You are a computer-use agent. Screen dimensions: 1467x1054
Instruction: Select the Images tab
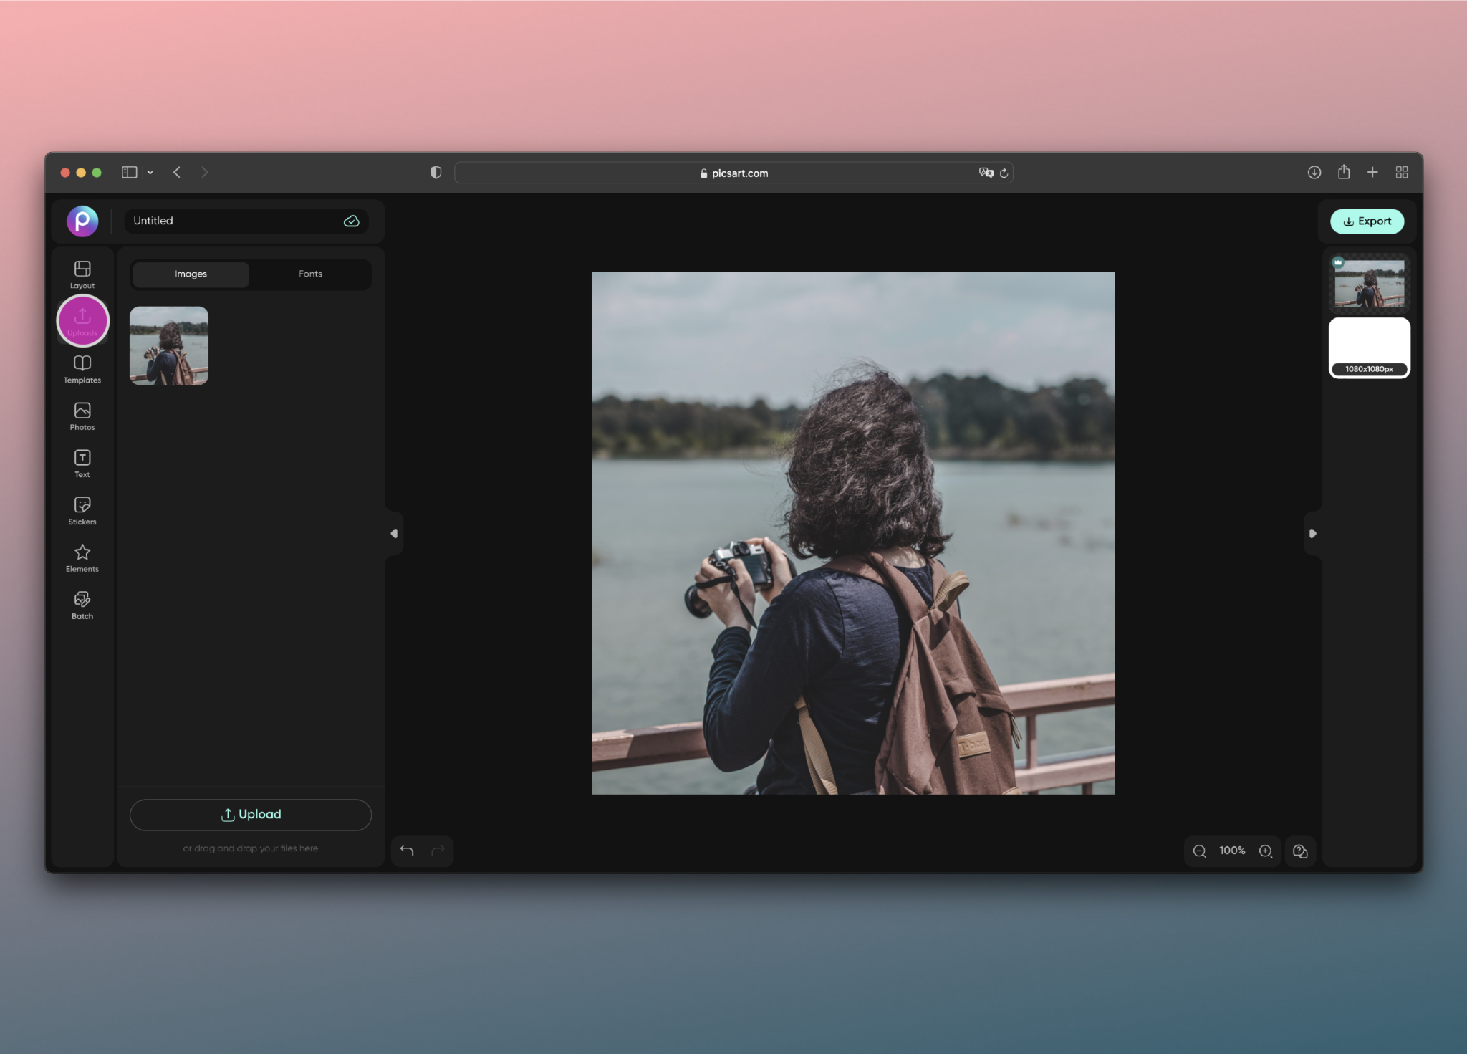[x=190, y=274]
